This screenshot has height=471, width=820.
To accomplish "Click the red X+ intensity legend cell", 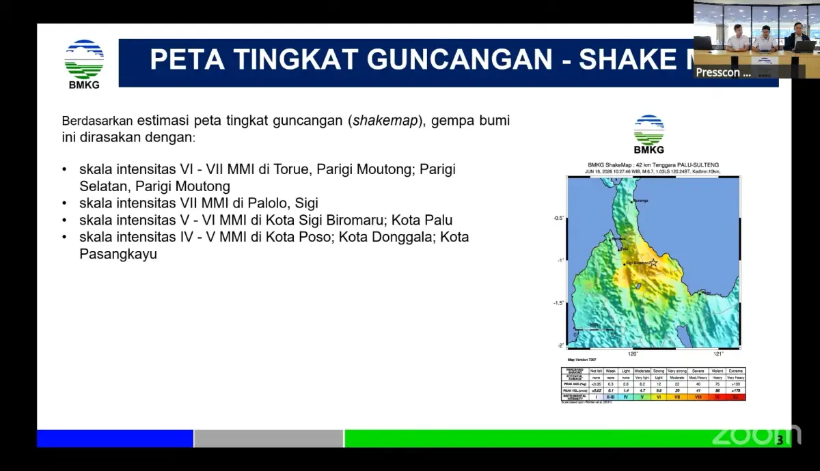I will pos(735,397).
